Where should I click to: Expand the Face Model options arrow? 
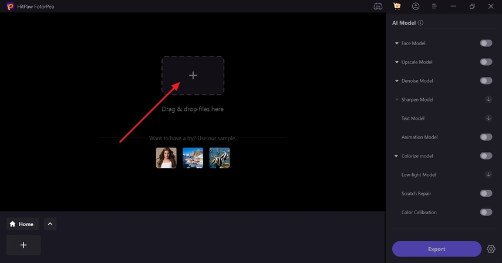(397, 43)
